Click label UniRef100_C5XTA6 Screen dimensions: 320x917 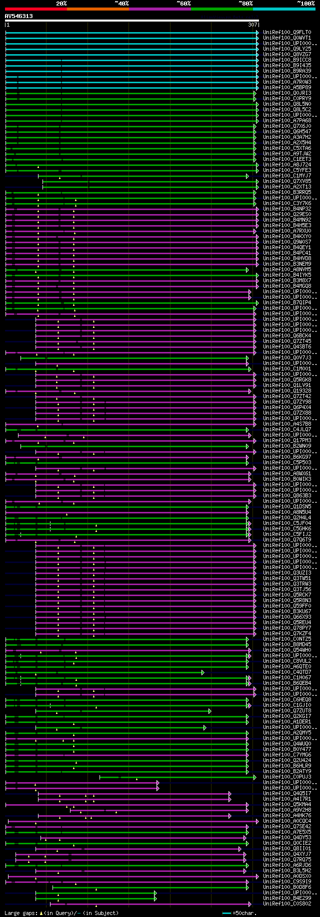(287, 148)
